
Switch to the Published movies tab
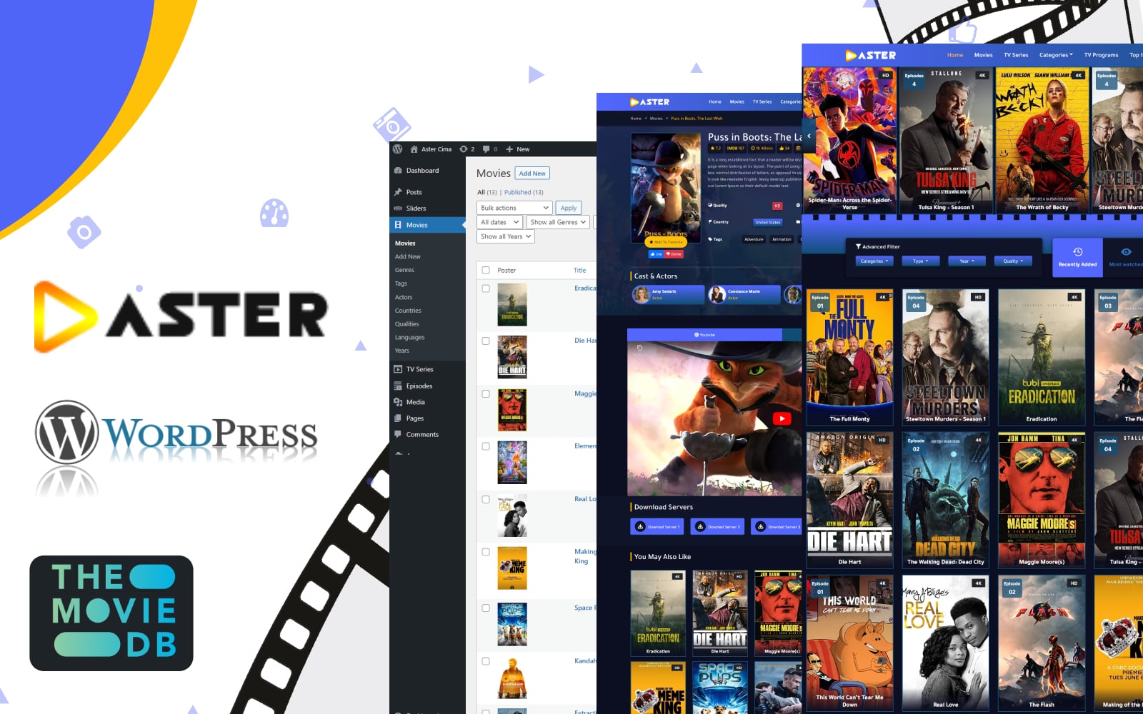pyautogui.click(x=517, y=192)
